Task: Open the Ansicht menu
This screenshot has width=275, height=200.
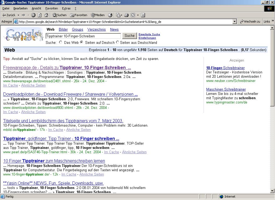Action: [37, 8]
